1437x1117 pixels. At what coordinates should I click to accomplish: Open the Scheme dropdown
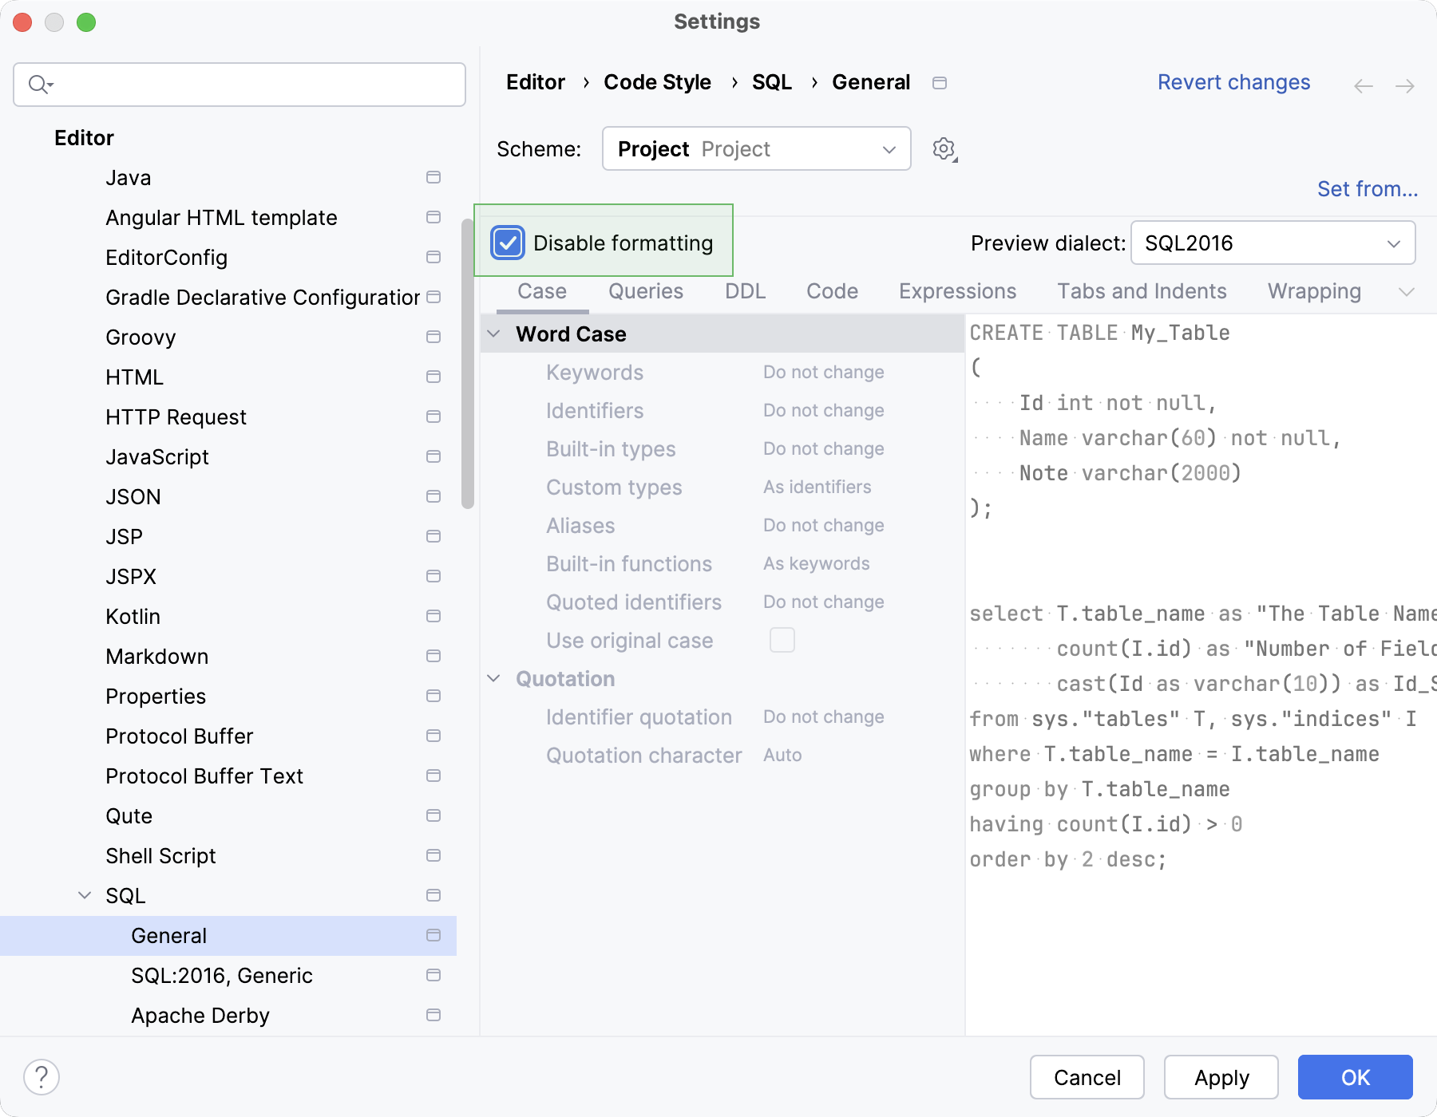point(755,148)
